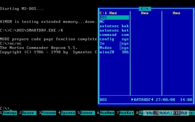Viewport: 195px width, 122px height.
Task: Select the wina20.386 file
Action: pos(114,52)
